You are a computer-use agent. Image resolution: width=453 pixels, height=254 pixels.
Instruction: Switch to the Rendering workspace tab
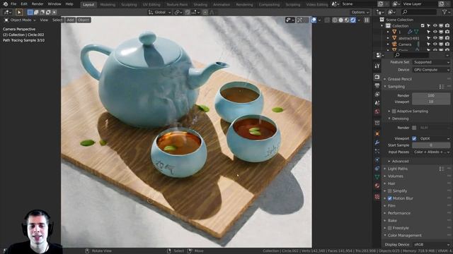click(x=244, y=5)
